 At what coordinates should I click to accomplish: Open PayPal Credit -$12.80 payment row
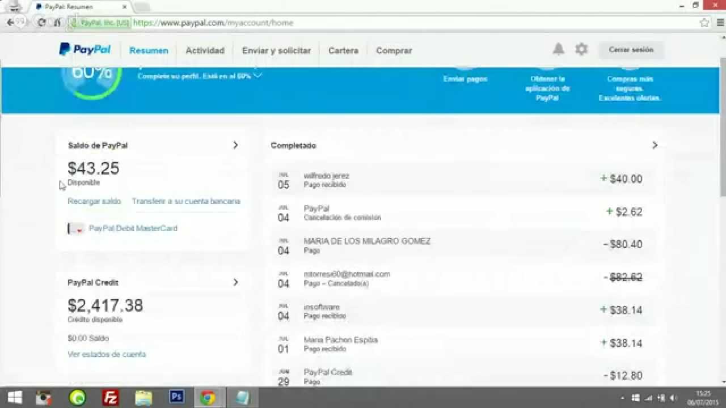(x=462, y=376)
